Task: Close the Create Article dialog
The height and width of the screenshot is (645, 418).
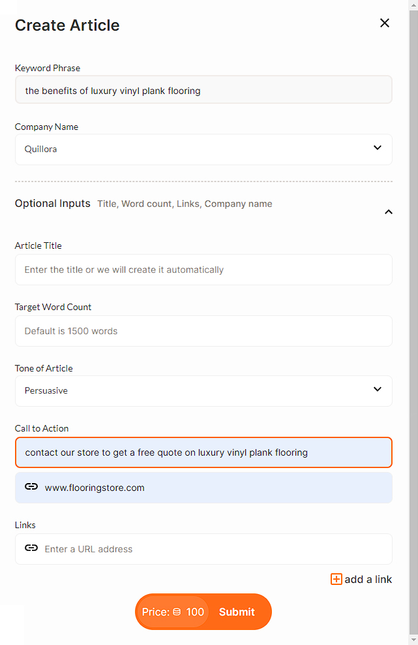Action: (384, 23)
